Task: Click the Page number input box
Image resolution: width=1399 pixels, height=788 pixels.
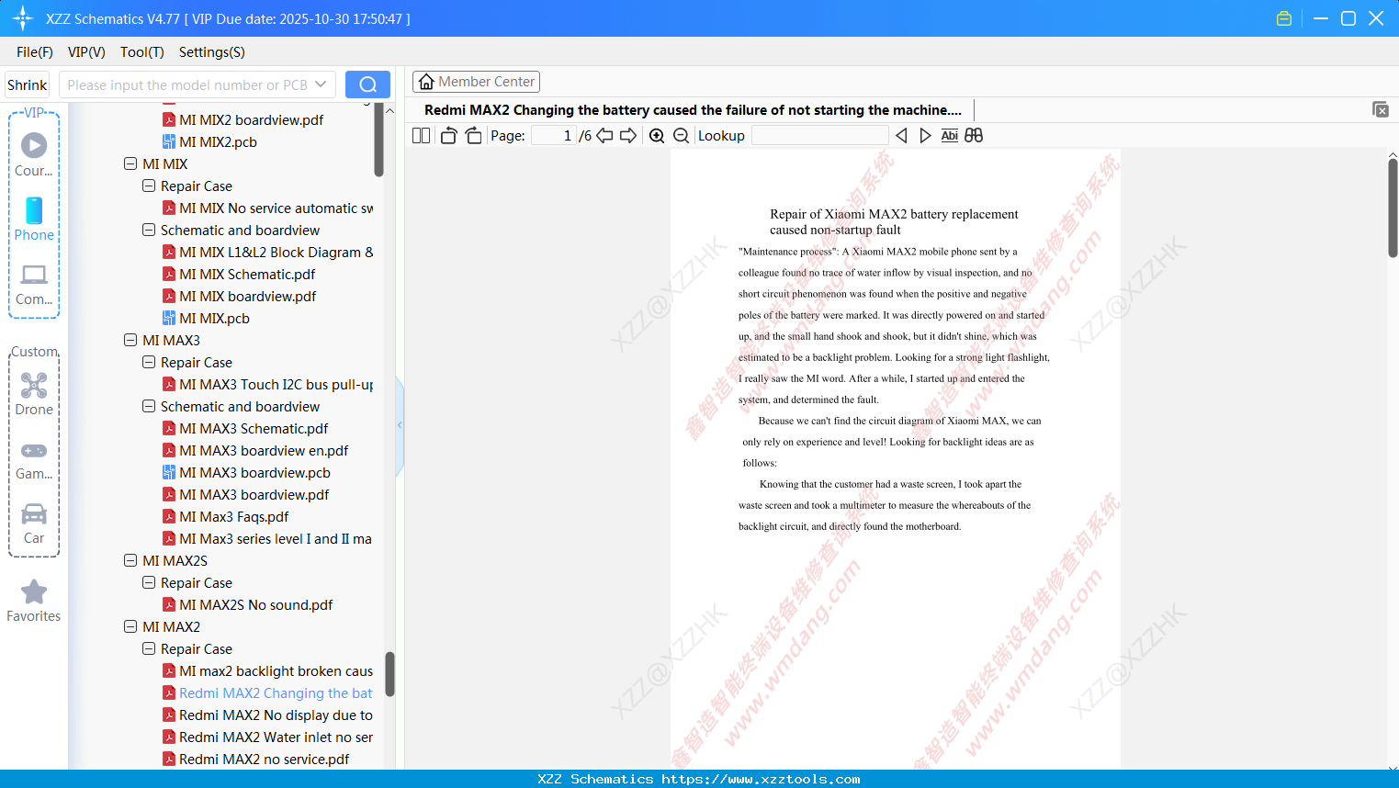Action: (554, 135)
